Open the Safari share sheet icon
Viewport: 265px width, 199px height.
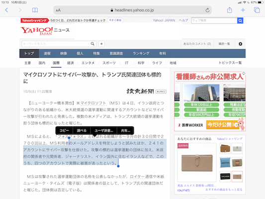pyautogui.click(x=230, y=10)
